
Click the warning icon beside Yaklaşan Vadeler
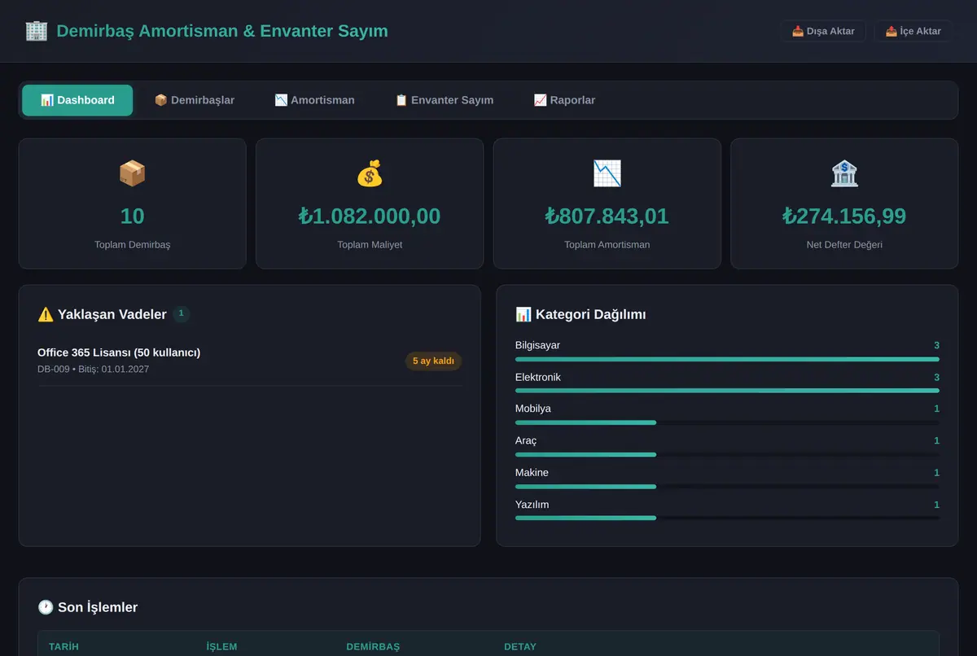[46, 314]
